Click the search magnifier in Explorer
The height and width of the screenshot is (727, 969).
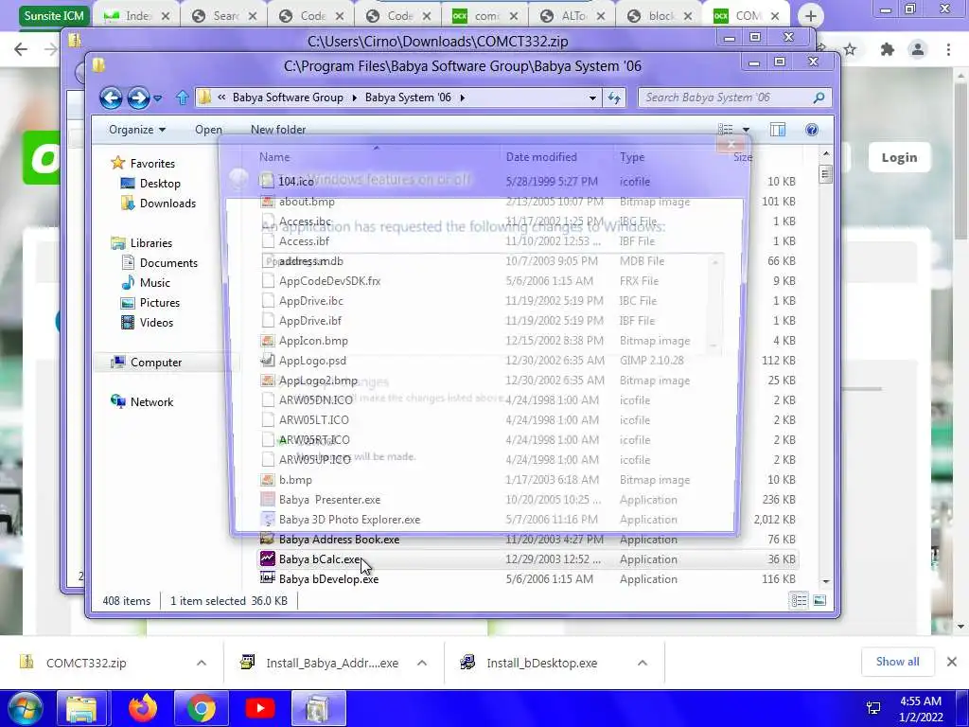pos(819,98)
